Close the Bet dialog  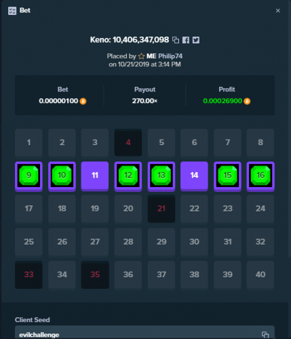point(278,11)
